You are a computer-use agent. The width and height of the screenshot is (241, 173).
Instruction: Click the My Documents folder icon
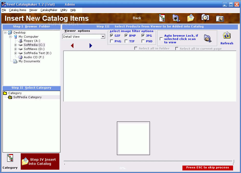click(15, 61)
